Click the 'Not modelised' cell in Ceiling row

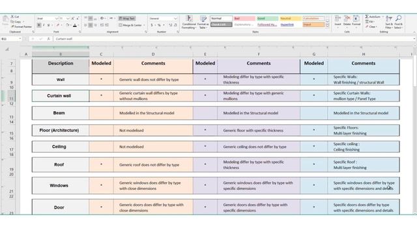point(153,147)
